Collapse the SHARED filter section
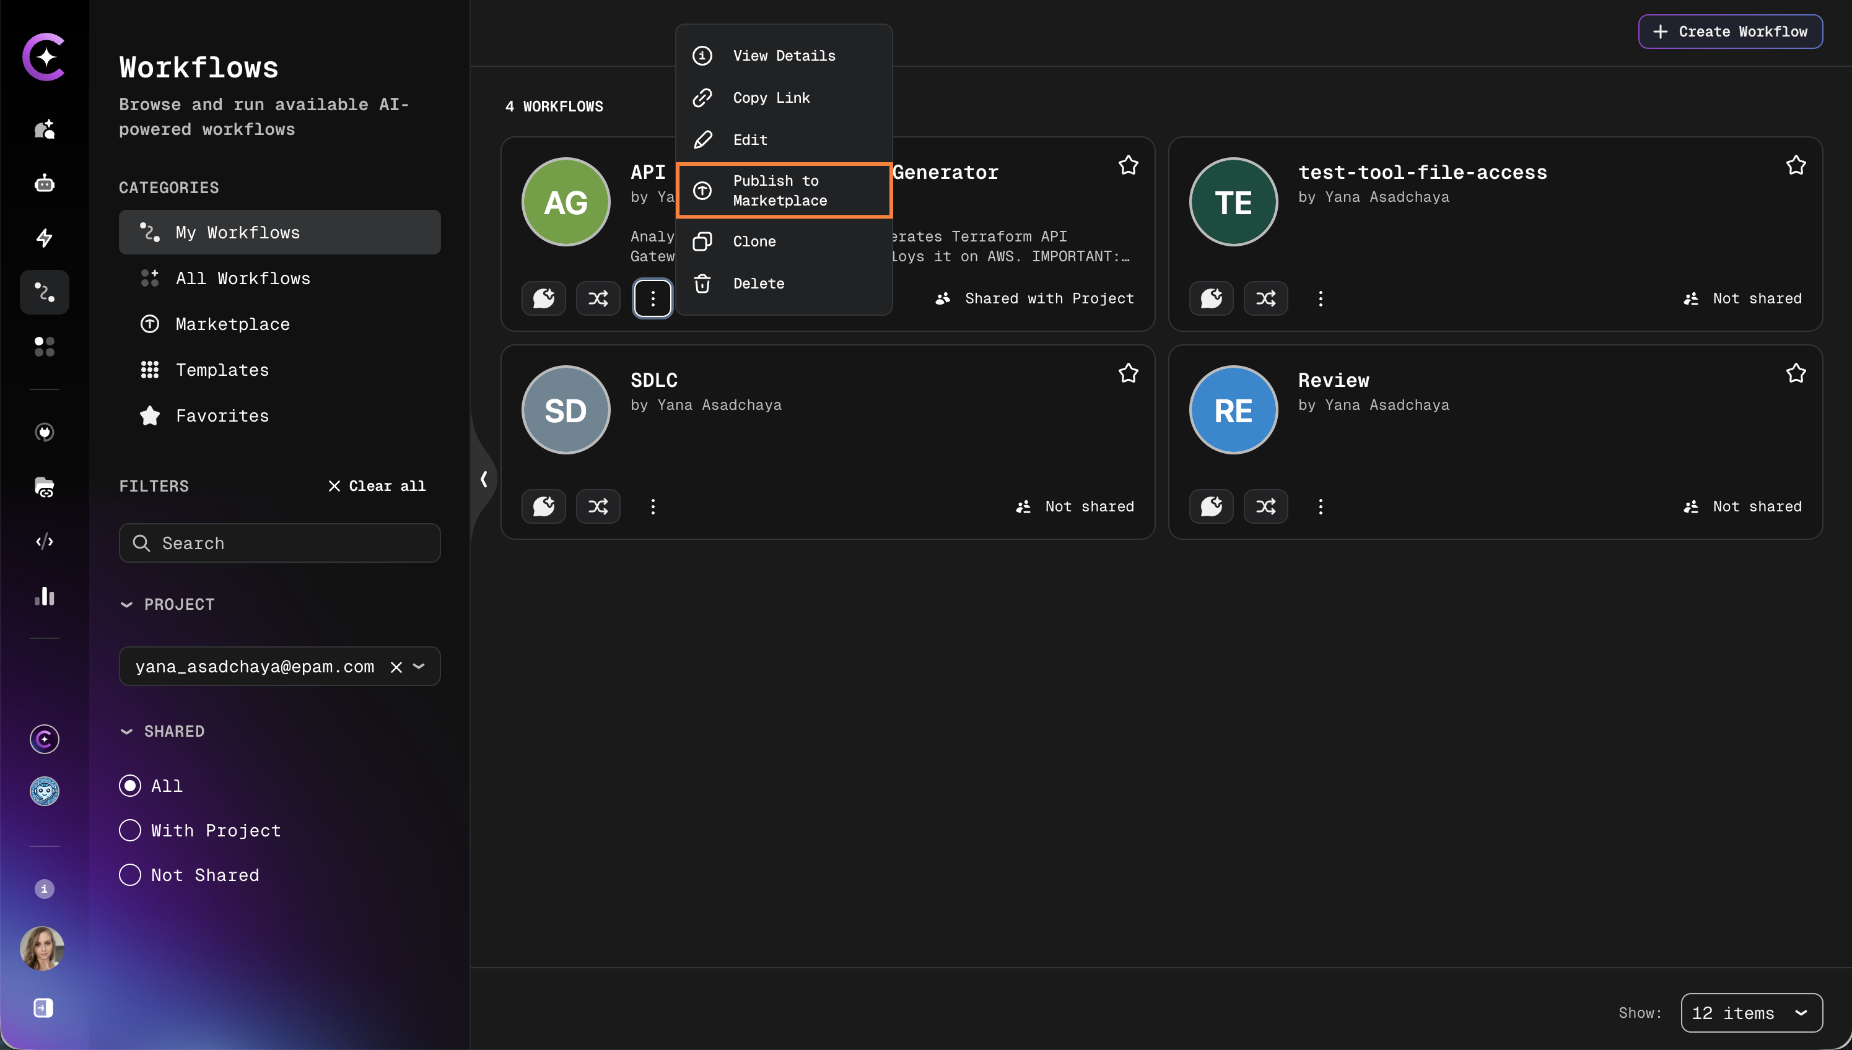The image size is (1852, 1050). (x=162, y=731)
